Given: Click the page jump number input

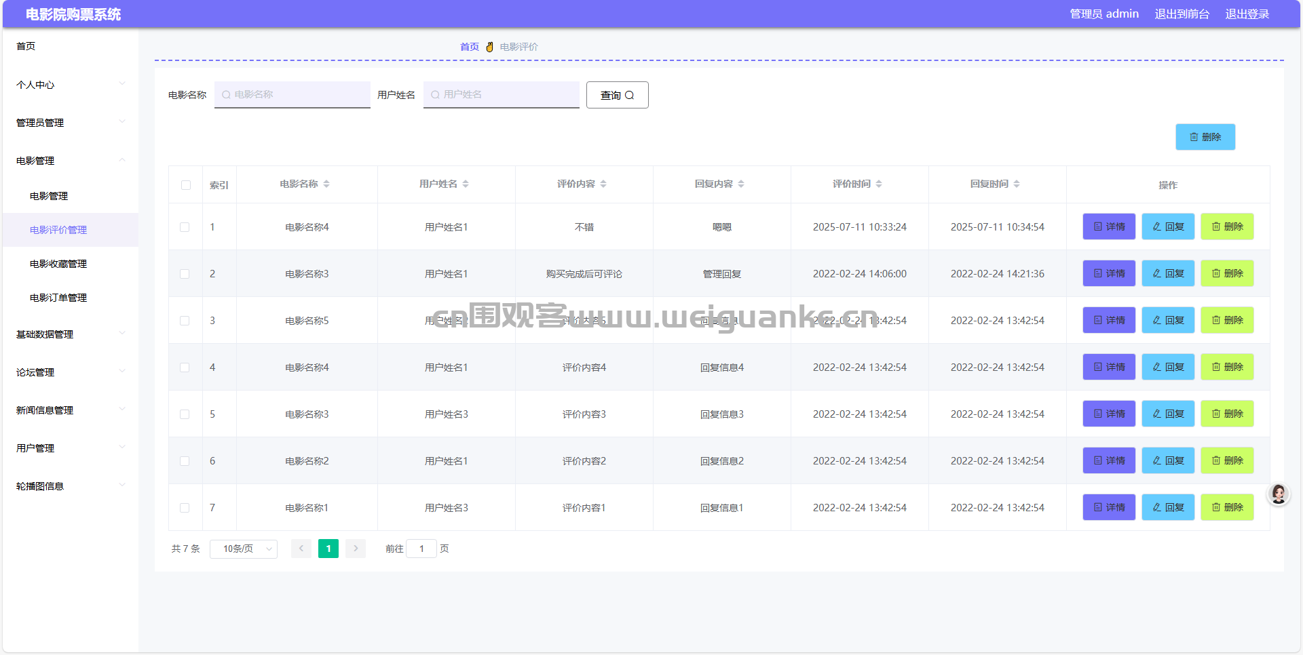Looking at the screenshot, I should point(421,549).
